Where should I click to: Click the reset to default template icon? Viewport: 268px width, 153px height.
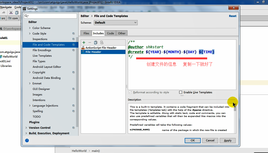click(102, 42)
